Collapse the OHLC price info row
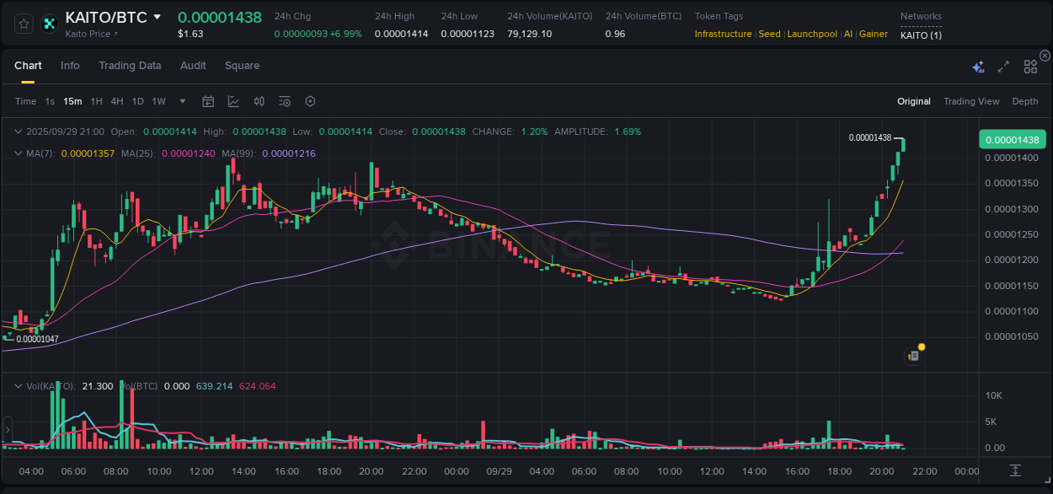 [19, 132]
